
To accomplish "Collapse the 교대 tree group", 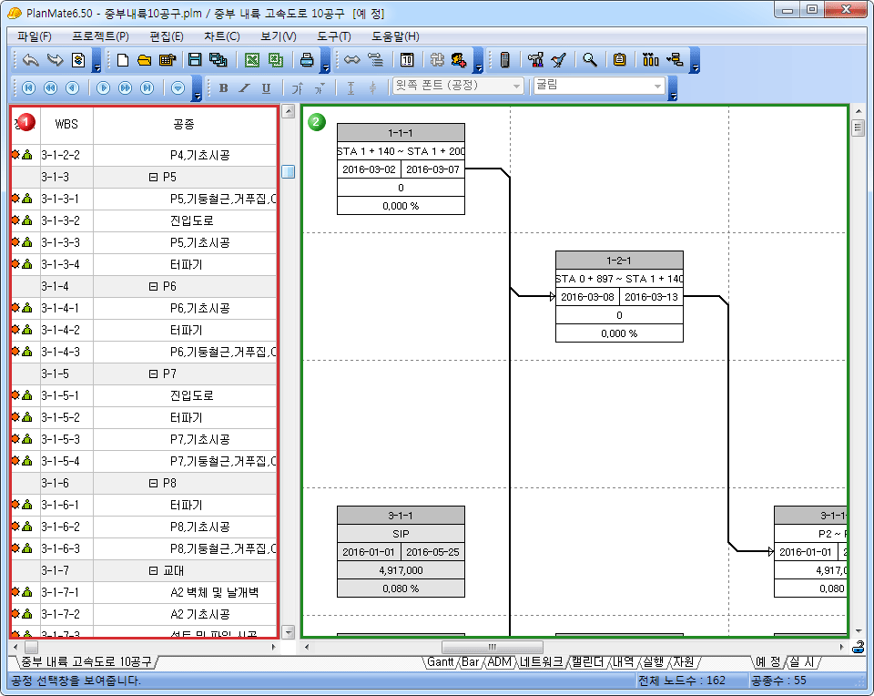I will click(x=153, y=571).
